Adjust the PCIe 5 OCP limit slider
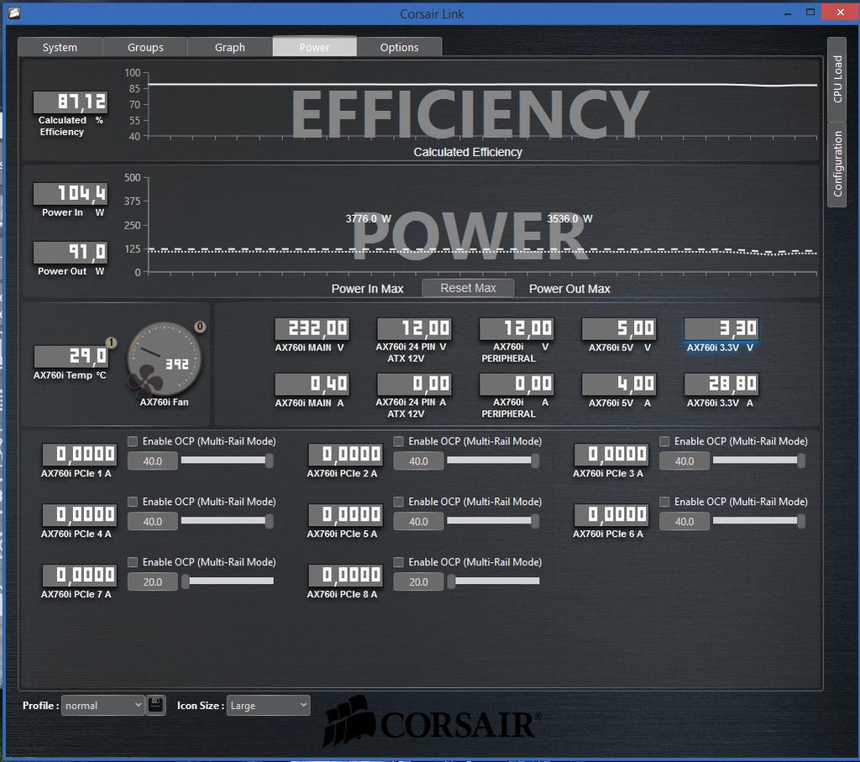The height and width of the screenshot is (762, 860). 494,521
